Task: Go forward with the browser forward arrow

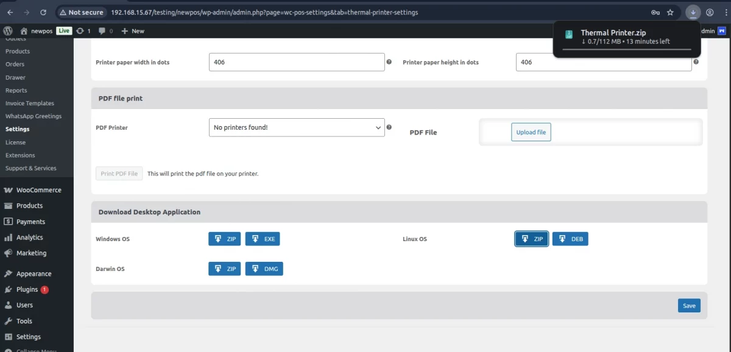Action: pyautogui.click(x=26, y=12)
